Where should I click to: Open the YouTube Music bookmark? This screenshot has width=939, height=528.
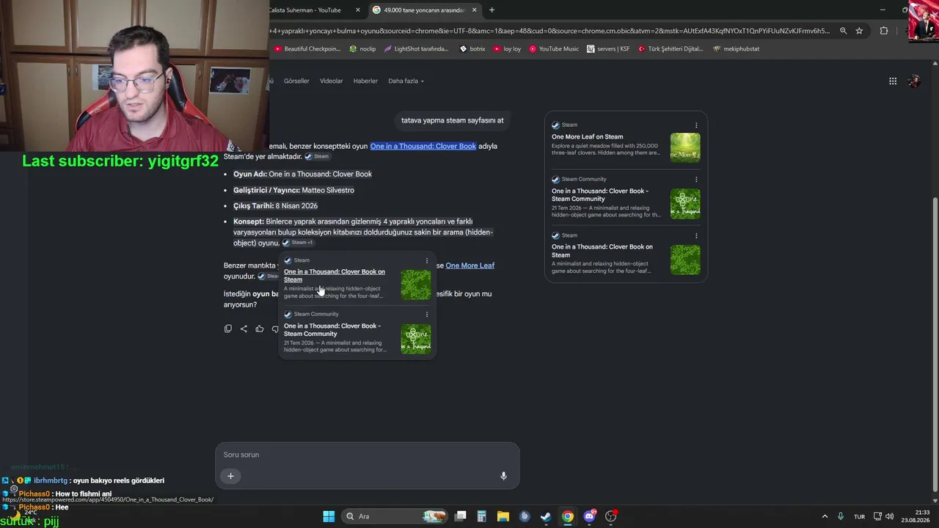[554, 49]
